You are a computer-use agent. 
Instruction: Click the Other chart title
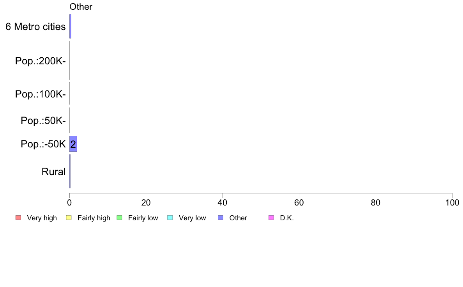point(81,7)
